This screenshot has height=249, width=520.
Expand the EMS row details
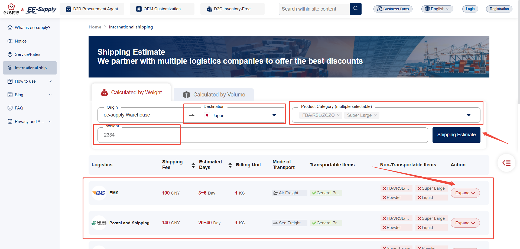click(465, 193)
